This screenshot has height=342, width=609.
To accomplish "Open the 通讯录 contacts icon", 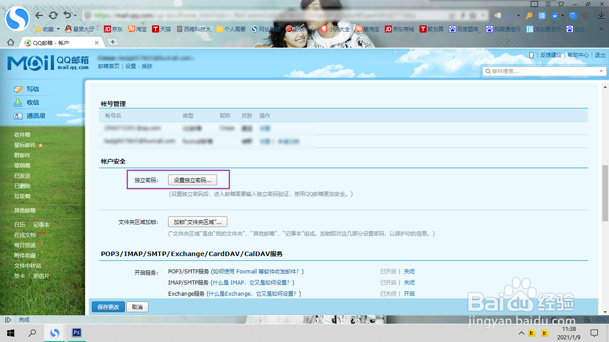I will [x=18, y=115].
